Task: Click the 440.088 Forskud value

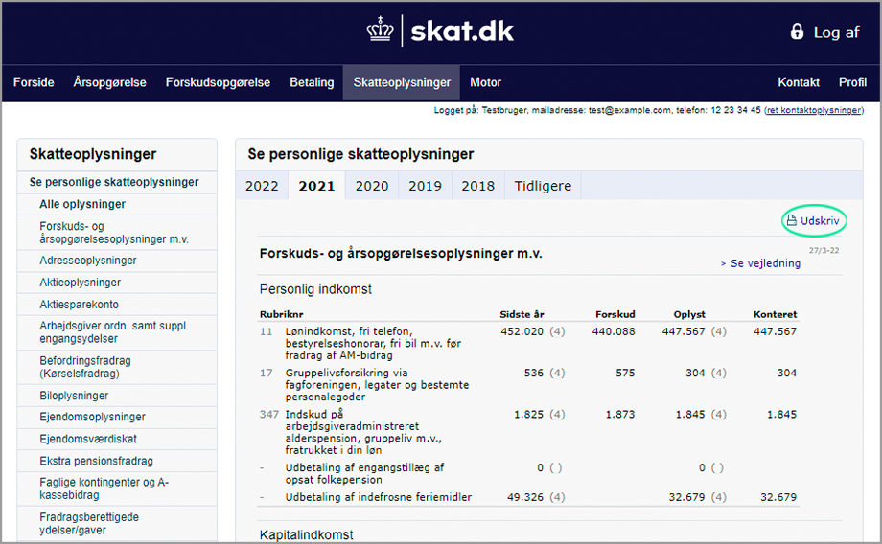Action: click(614, 331)
